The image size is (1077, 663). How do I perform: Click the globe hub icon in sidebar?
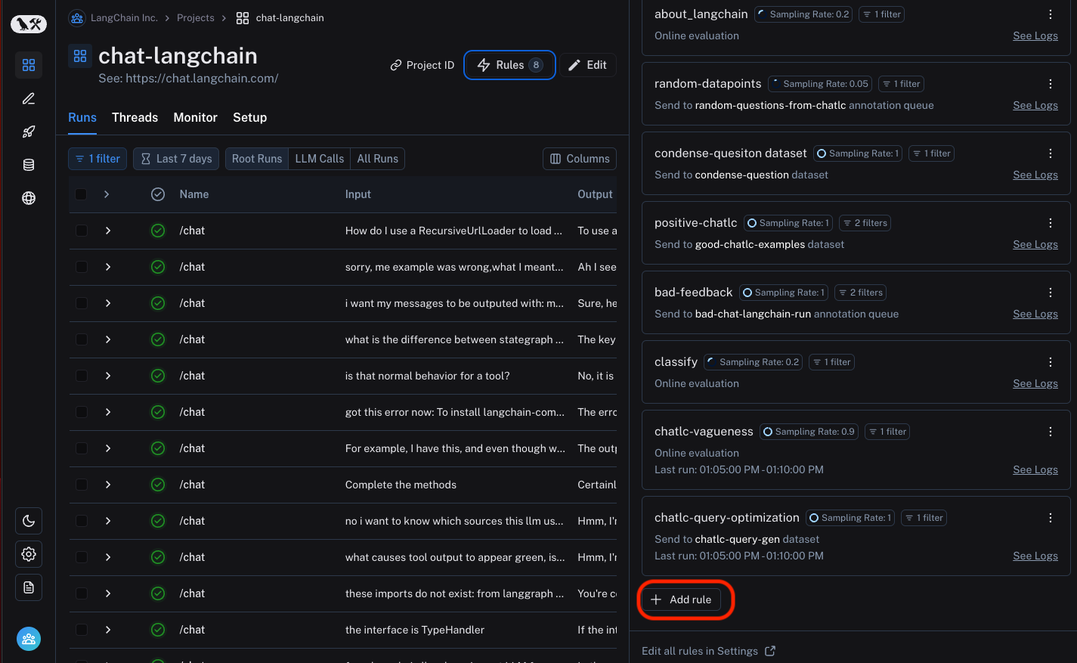[x=29, y=198]
